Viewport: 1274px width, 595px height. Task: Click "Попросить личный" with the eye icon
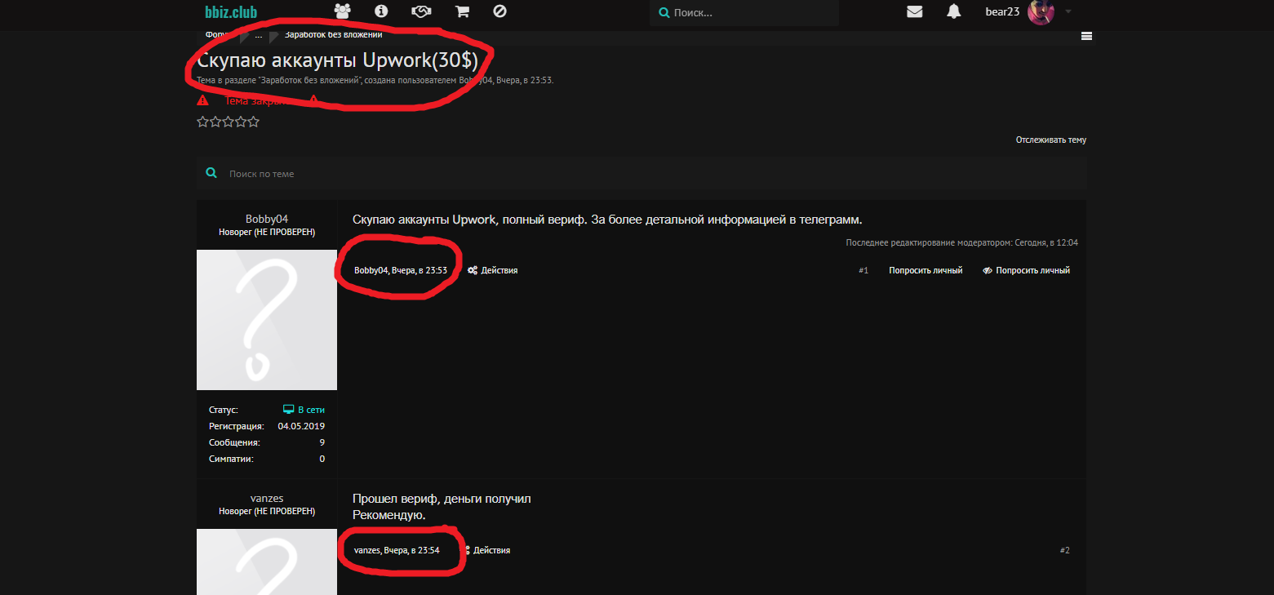[1026, 270]
